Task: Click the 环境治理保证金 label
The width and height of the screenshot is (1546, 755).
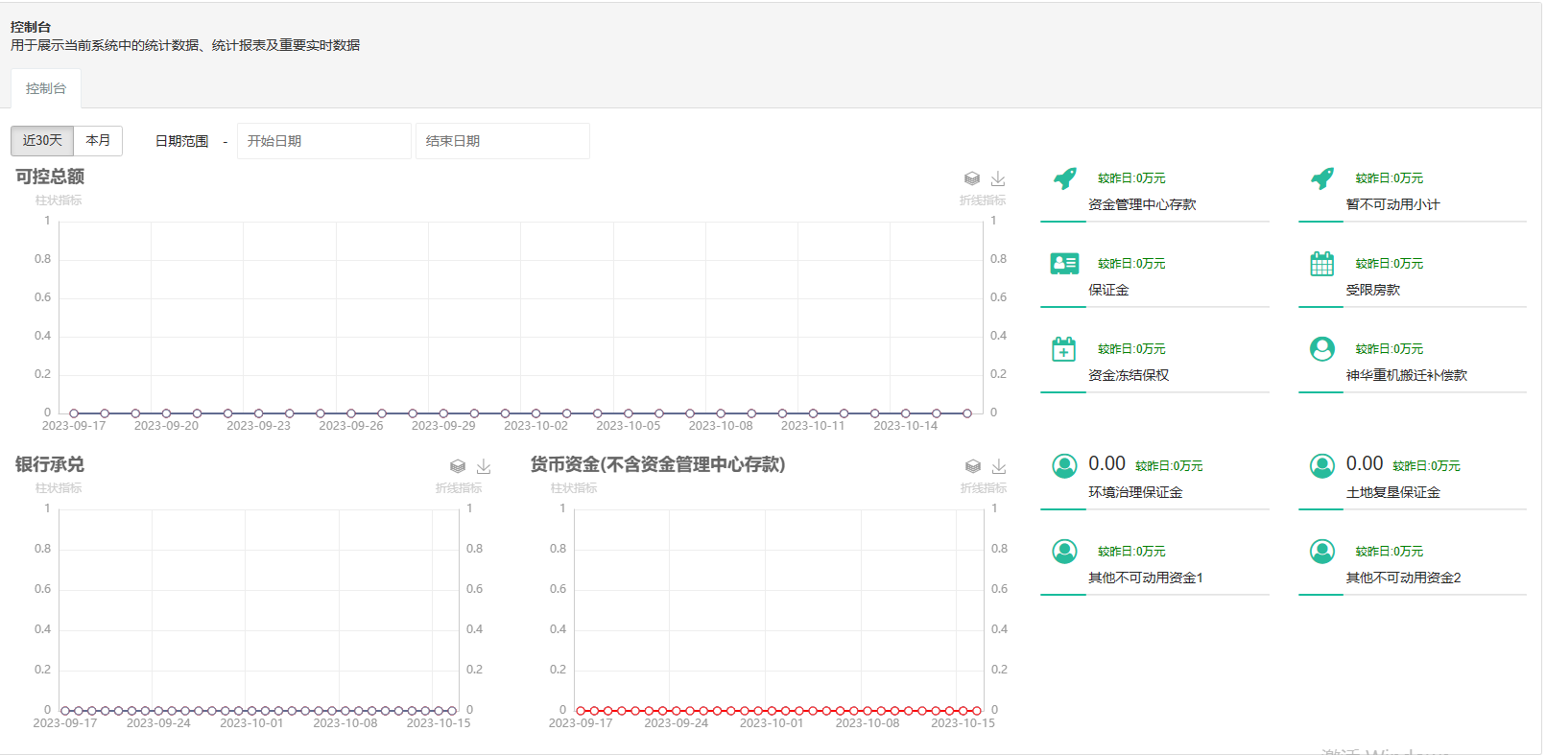Action: pos(1135,492)
